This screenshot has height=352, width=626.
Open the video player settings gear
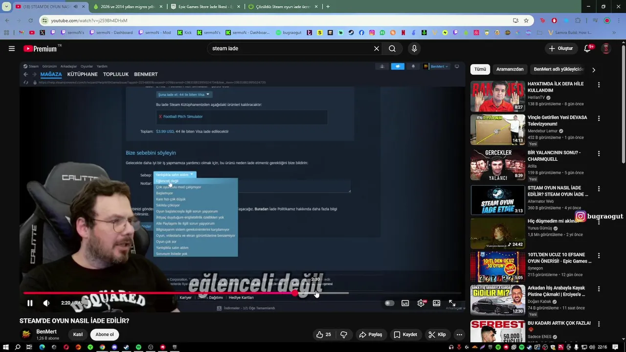point(421,303)
